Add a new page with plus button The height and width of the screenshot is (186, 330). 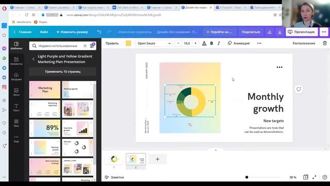(x=157, y=159)
